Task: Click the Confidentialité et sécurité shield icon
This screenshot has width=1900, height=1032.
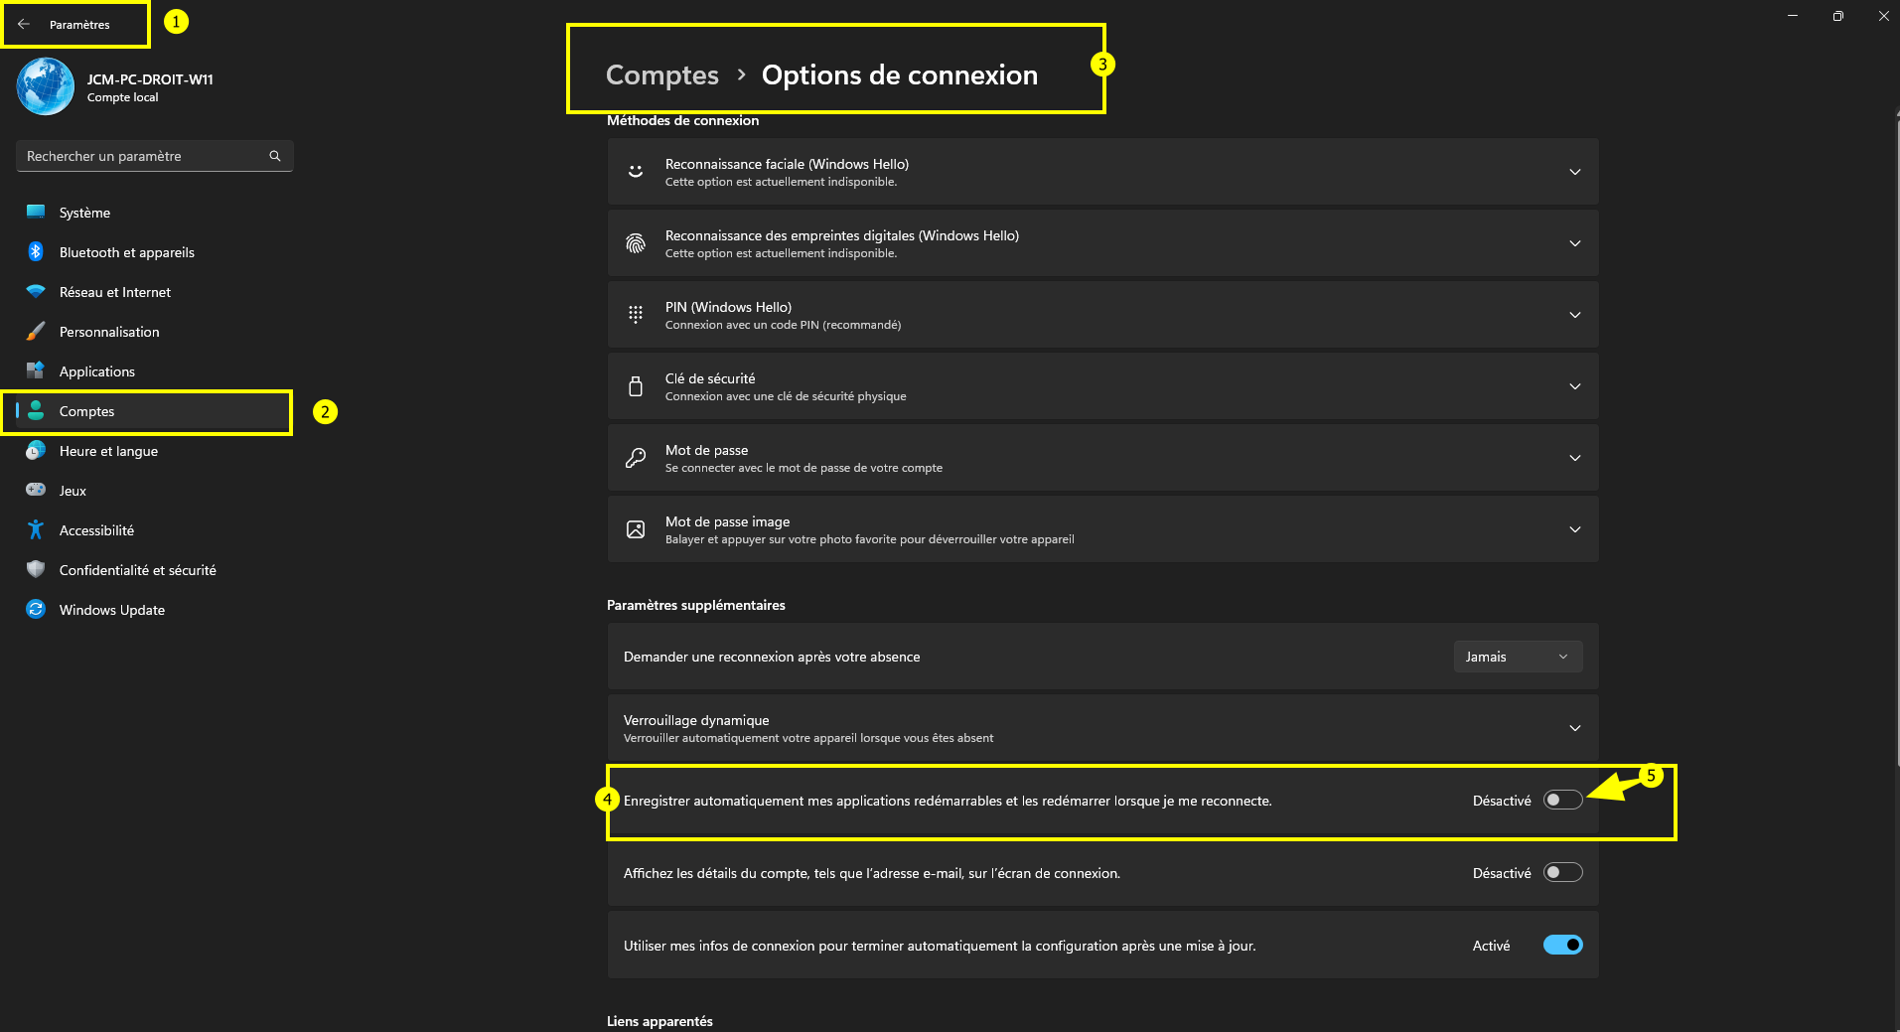Action: click(x=36, y=570)
